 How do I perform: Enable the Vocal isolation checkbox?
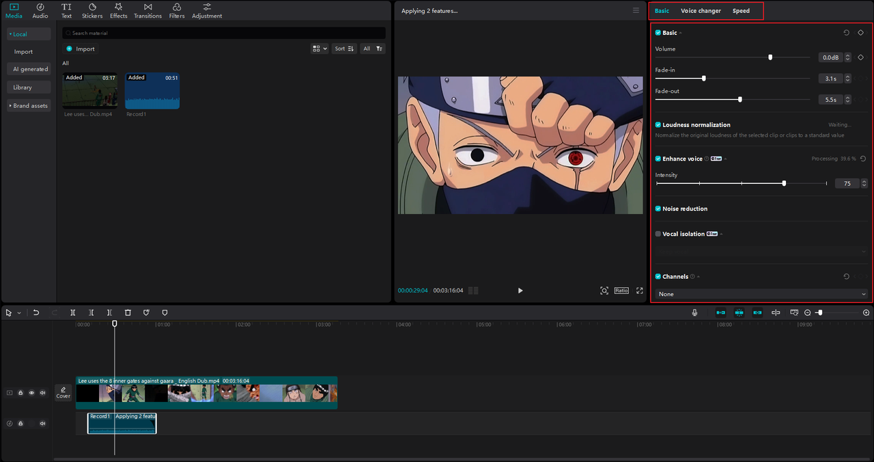point(658,234)
